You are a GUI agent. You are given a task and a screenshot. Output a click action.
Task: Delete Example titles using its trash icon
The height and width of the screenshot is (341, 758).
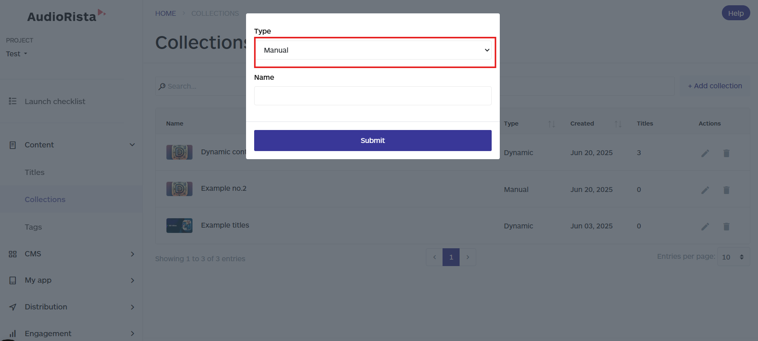click(x=726, y=226)
